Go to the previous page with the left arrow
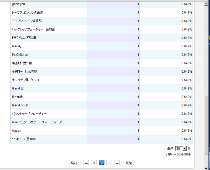210x170 pixels. coord(86,163)
